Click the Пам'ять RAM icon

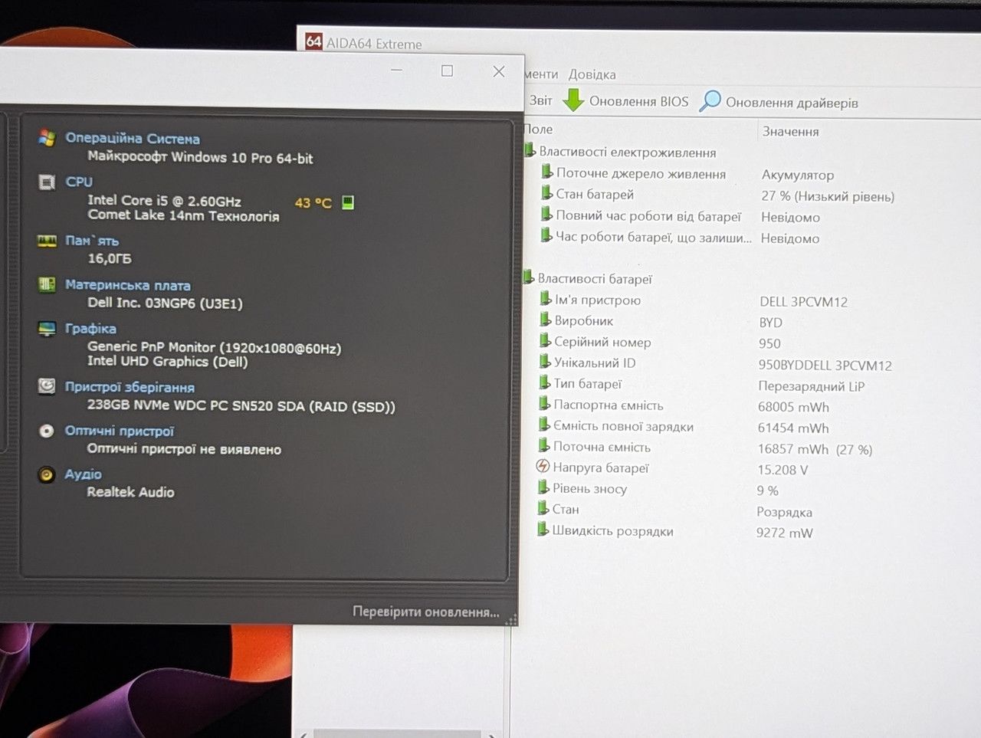point(47,241)
